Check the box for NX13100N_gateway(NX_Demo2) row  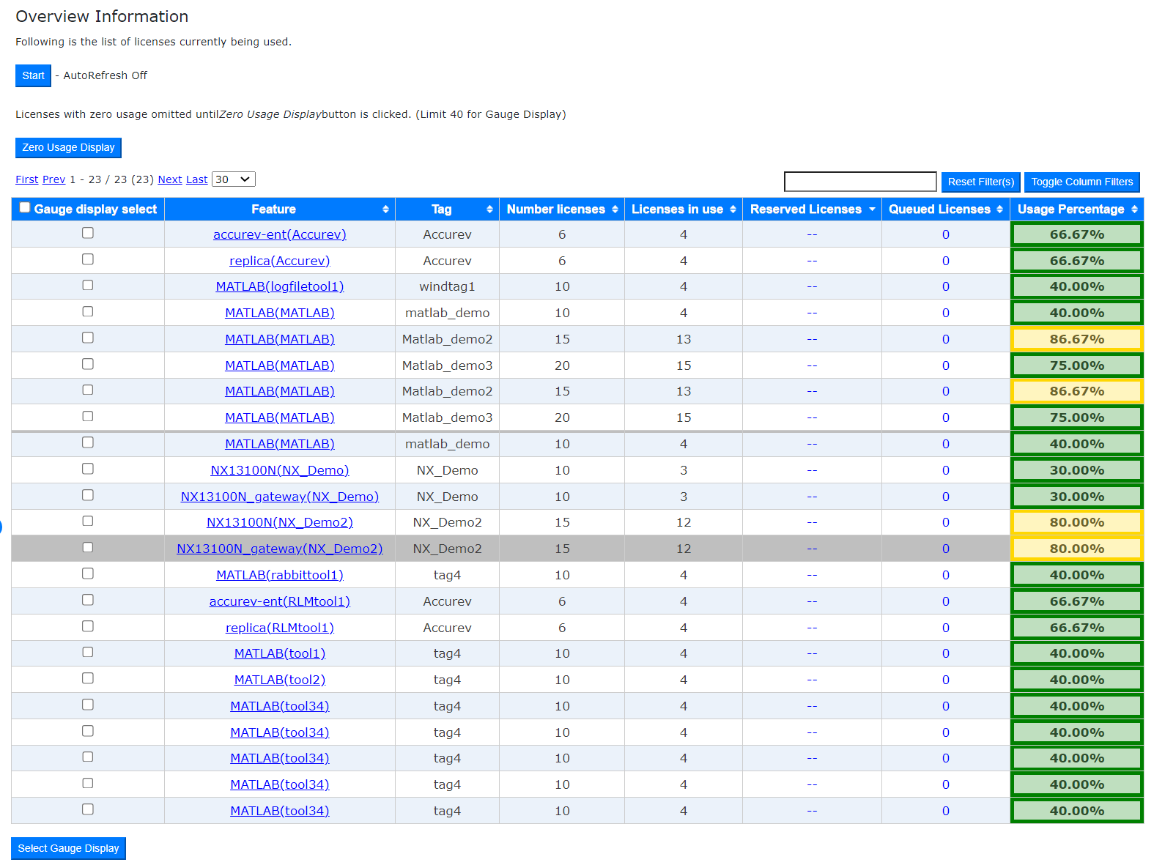pyautogui.click(x=88, y=547)
